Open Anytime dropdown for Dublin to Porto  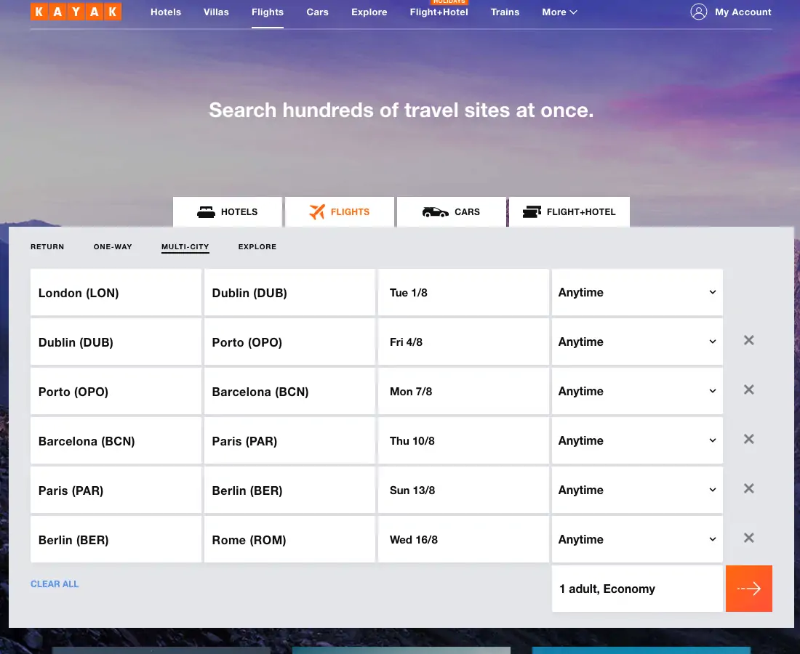coord(637,342)
